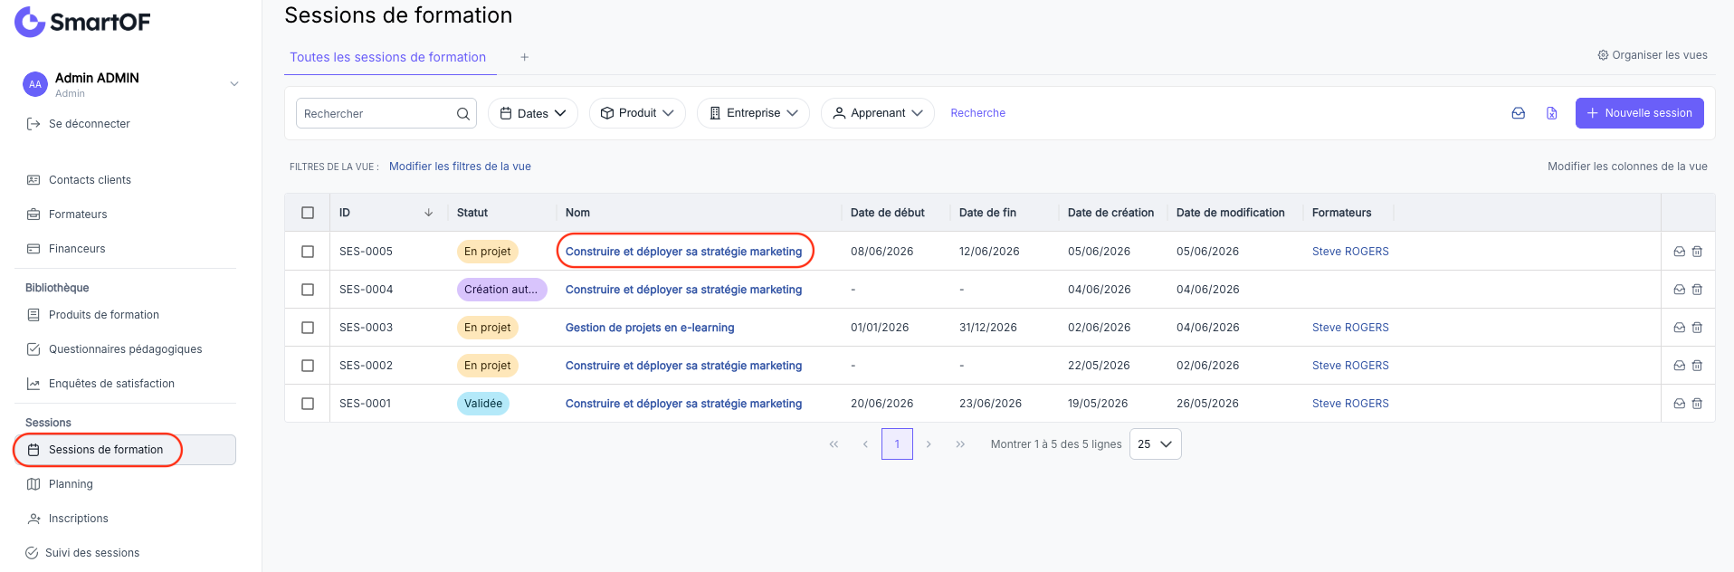
Task: Change rows per page dropdown 25
Action: tap(1155, 444)
